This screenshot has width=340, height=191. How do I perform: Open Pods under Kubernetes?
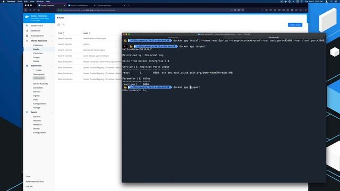36,100
